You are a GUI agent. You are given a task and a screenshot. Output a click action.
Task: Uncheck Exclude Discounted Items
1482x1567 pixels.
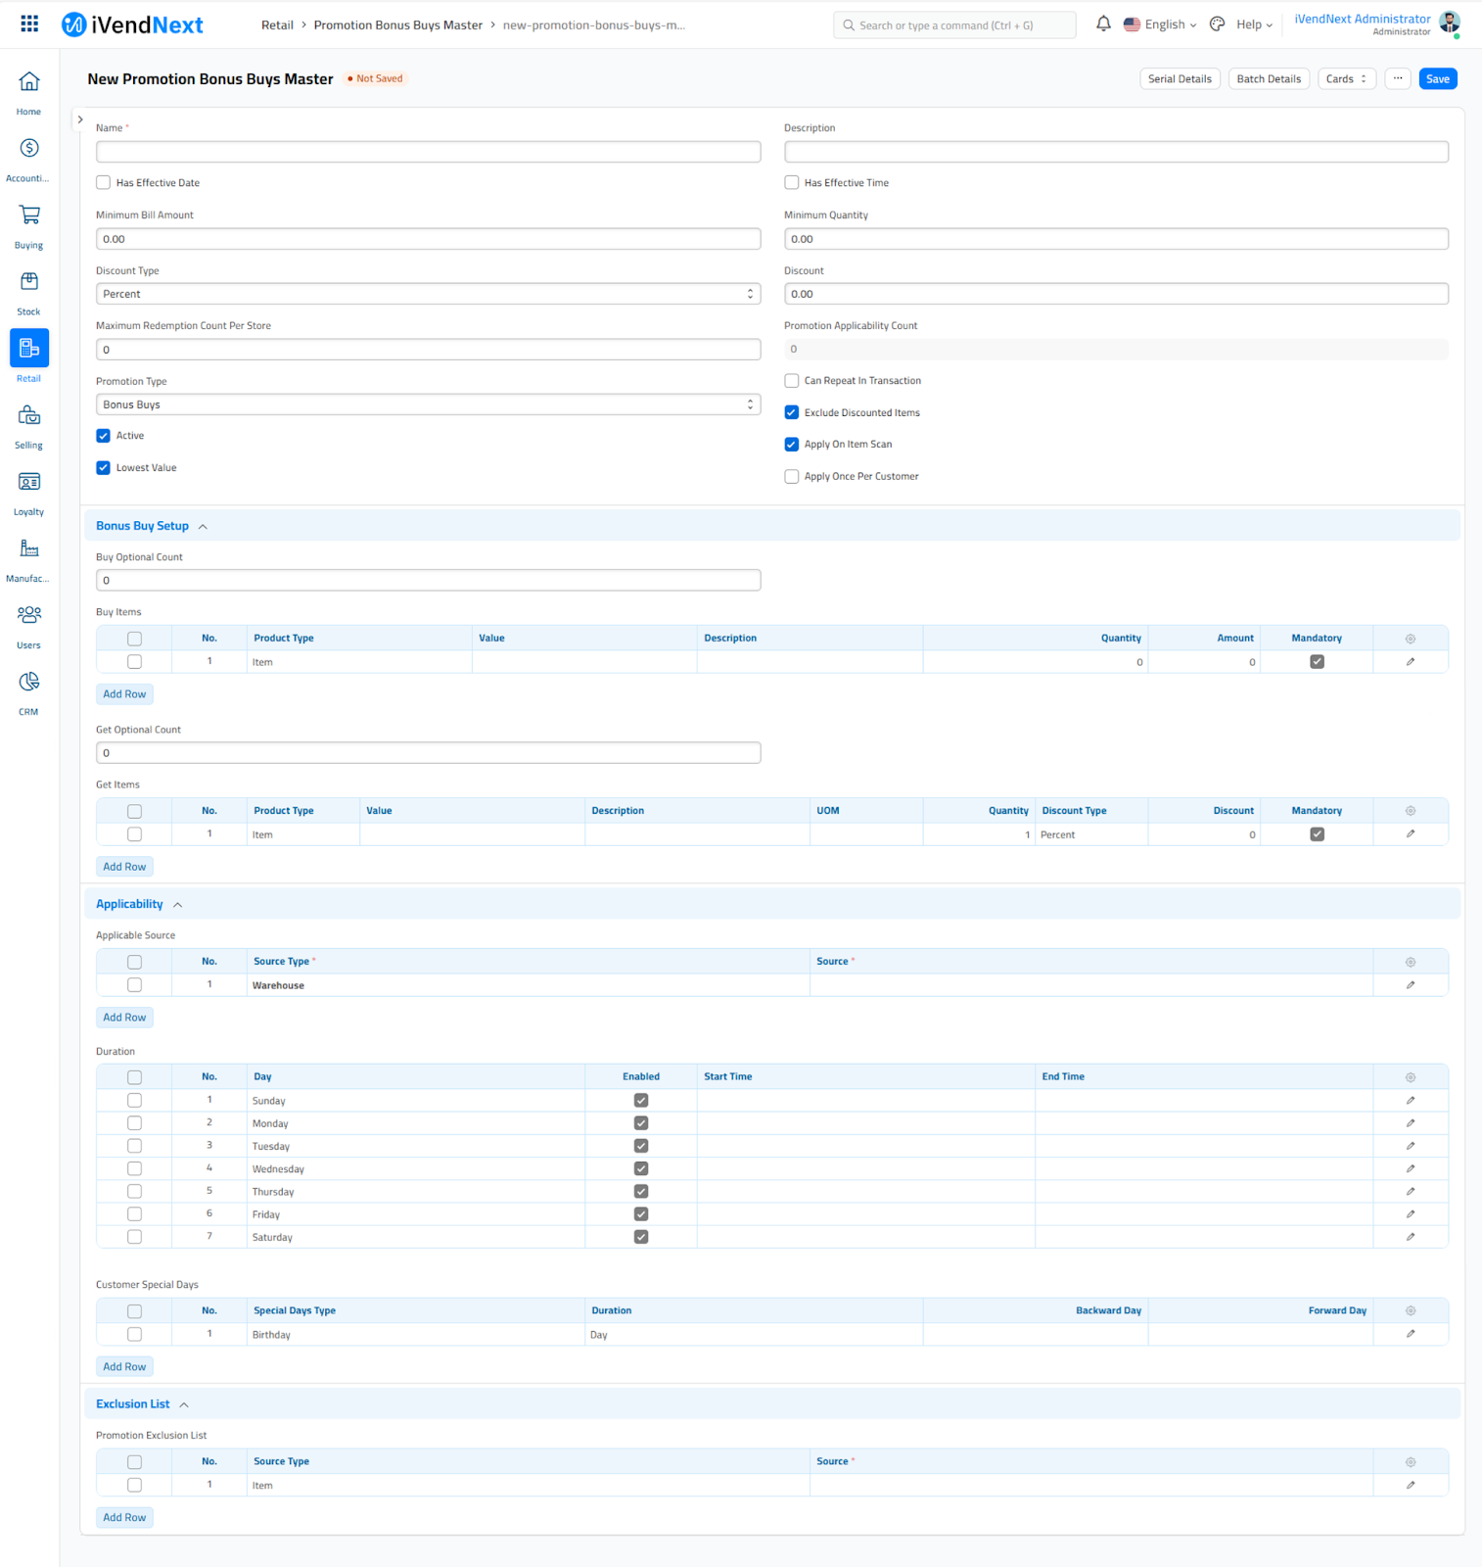pyautogui.click(x=792, y=413)
